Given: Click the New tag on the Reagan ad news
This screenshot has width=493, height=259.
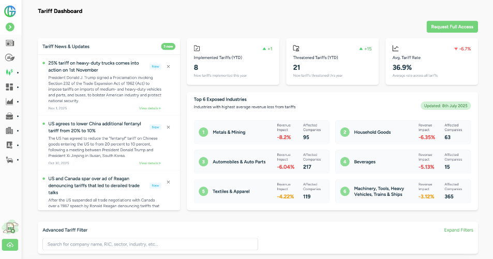Looking at the screenshot, I should coord(155,185).
